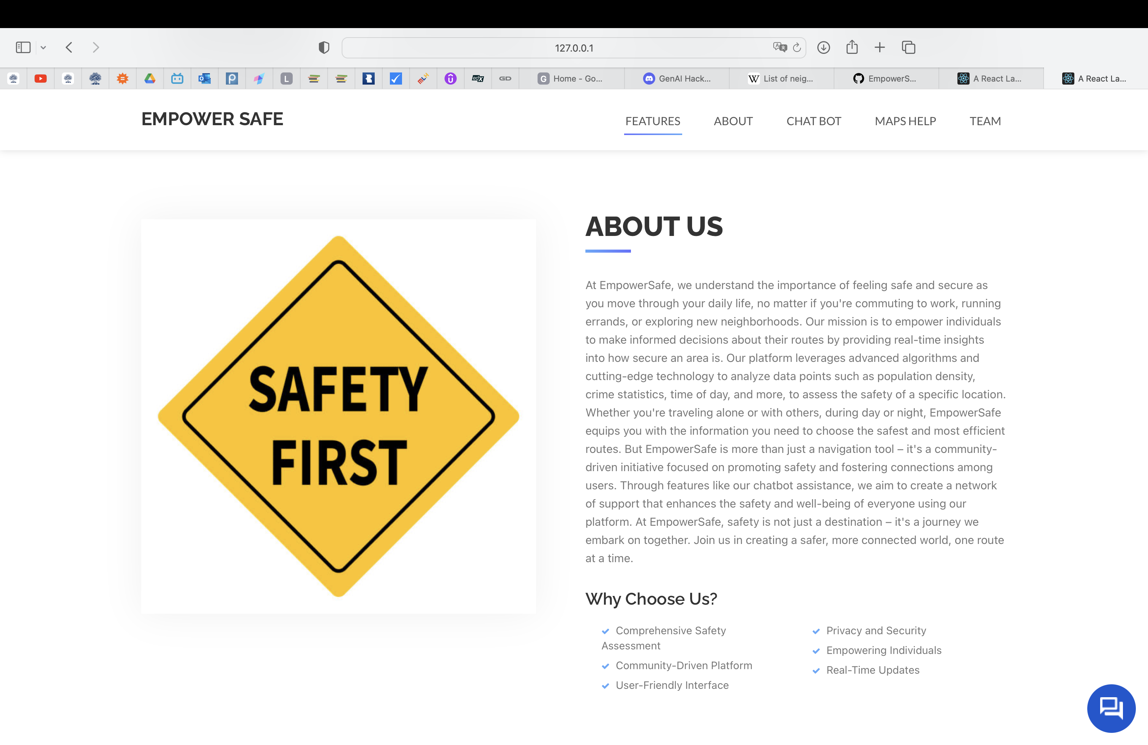Image resolution: width=1148 pixels, height=745 pixels.
Task: Open the tab overview icon
Action: tap(908, 47)
